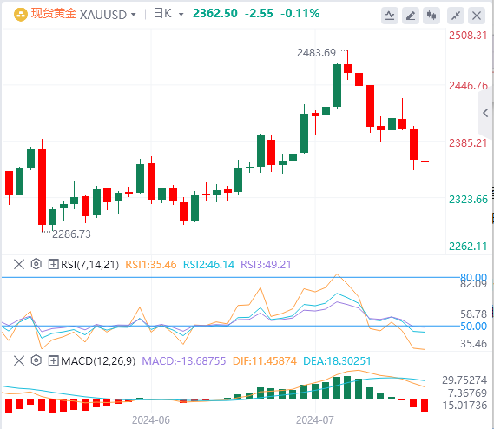
Task: Click the RSI1:35.46 value
Action: pyautogui.click(x=151, y=265)
